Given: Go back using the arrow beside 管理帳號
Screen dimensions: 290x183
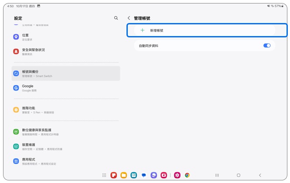Looking at the screenshot, I should 129,18.
